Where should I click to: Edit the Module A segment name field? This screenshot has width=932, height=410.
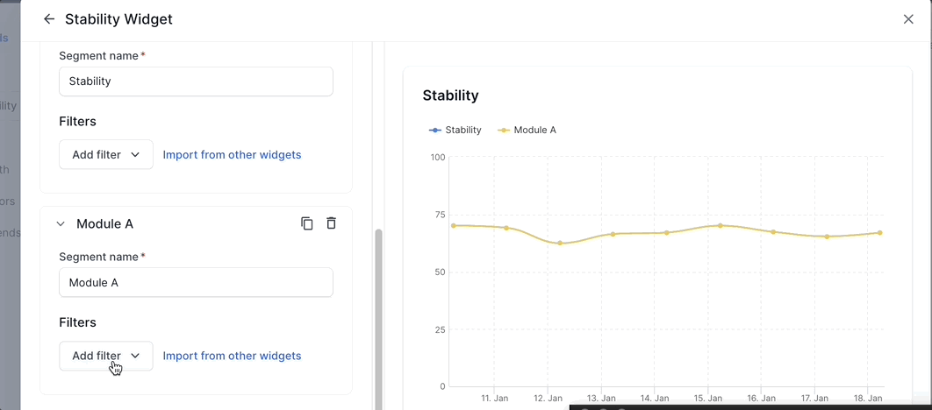[x=196, y=283]
